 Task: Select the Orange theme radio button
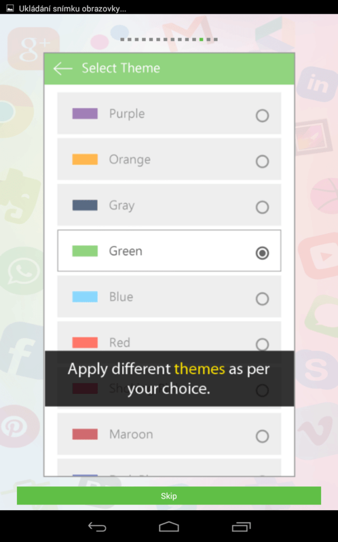click(x=262, y=161)
